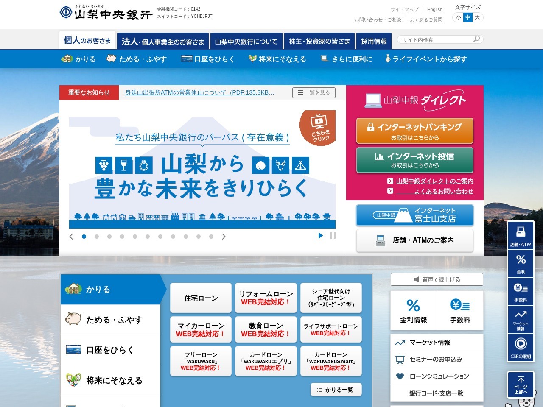Switch to 山梨中央銀行について tab
This screenshot has width=543, height=407.
click(246, 42)
